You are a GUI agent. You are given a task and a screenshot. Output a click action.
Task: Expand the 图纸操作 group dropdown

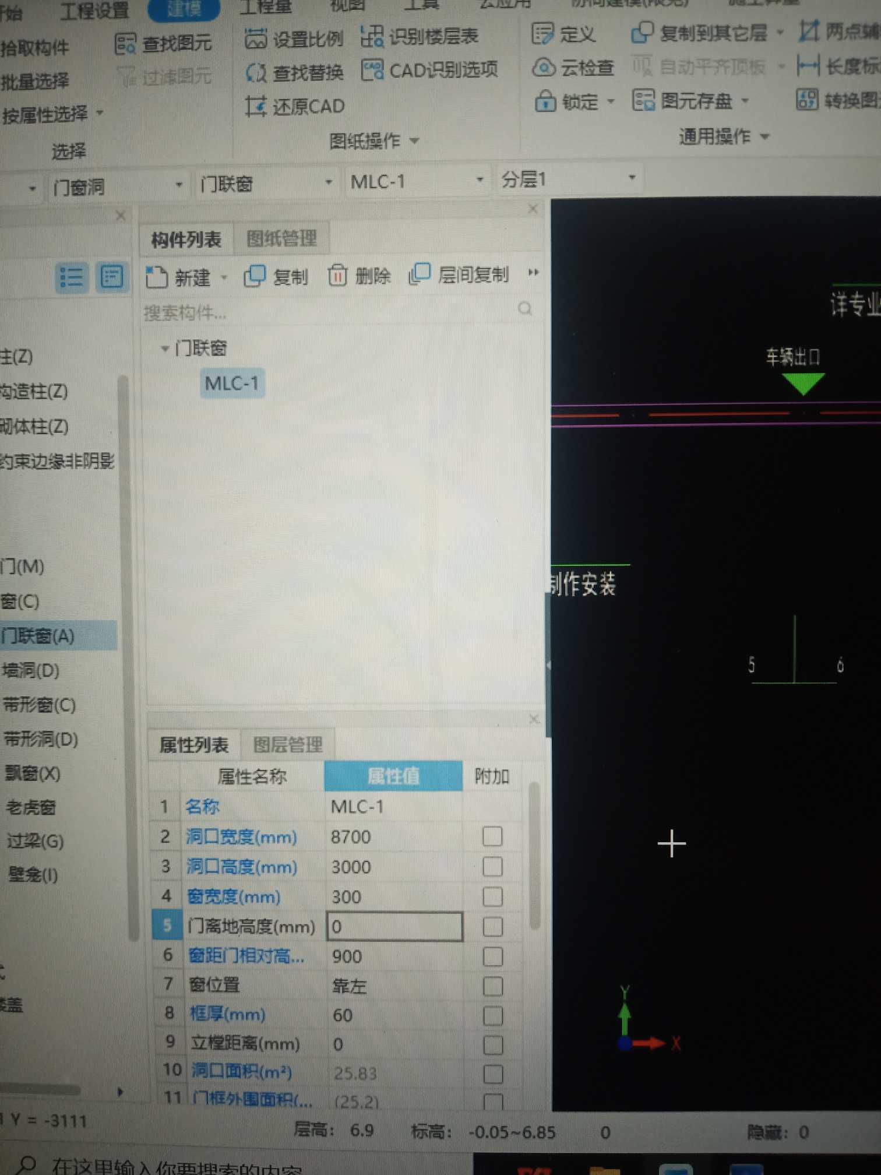coord(414,140)
